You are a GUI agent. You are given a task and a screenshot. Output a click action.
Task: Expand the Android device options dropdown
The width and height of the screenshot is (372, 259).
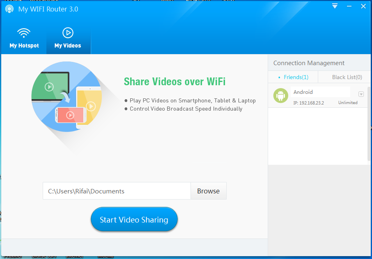pos(361,94)
